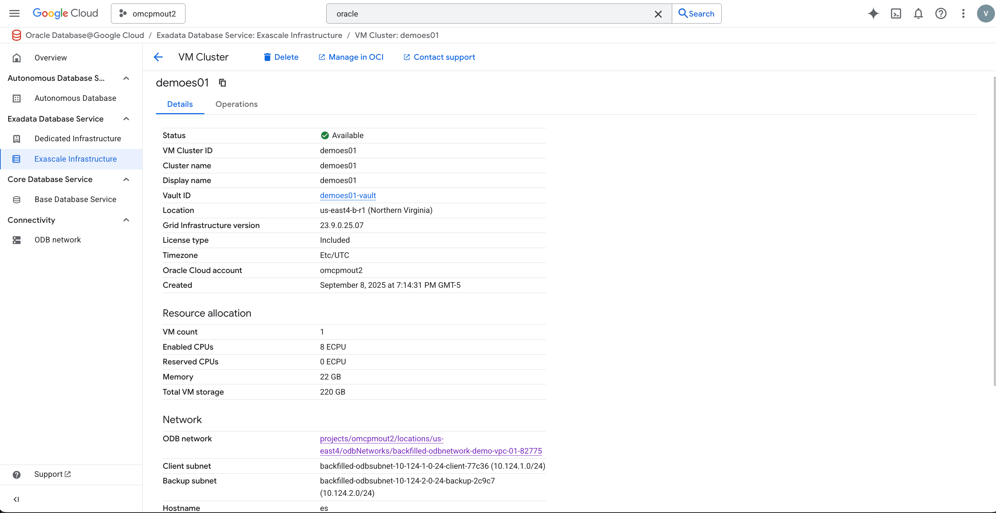Collapse the left navigation panel

click(16, 499)
